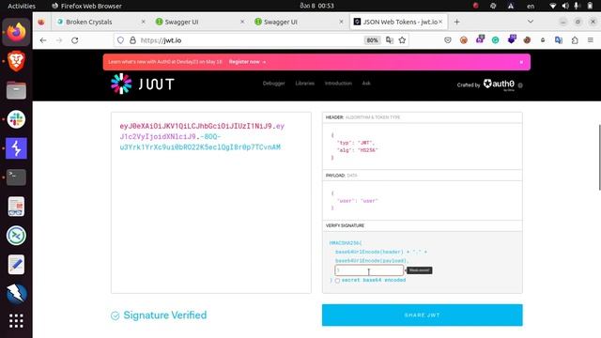The height and width of the screenshot is (338, 601).
Task: Switch to the first Swagger UI tab
Action: click(x=199, y=22)
